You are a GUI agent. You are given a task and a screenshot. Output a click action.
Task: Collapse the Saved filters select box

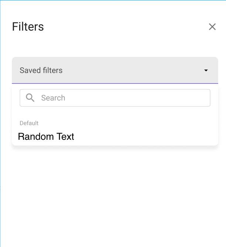pos(114,70)
